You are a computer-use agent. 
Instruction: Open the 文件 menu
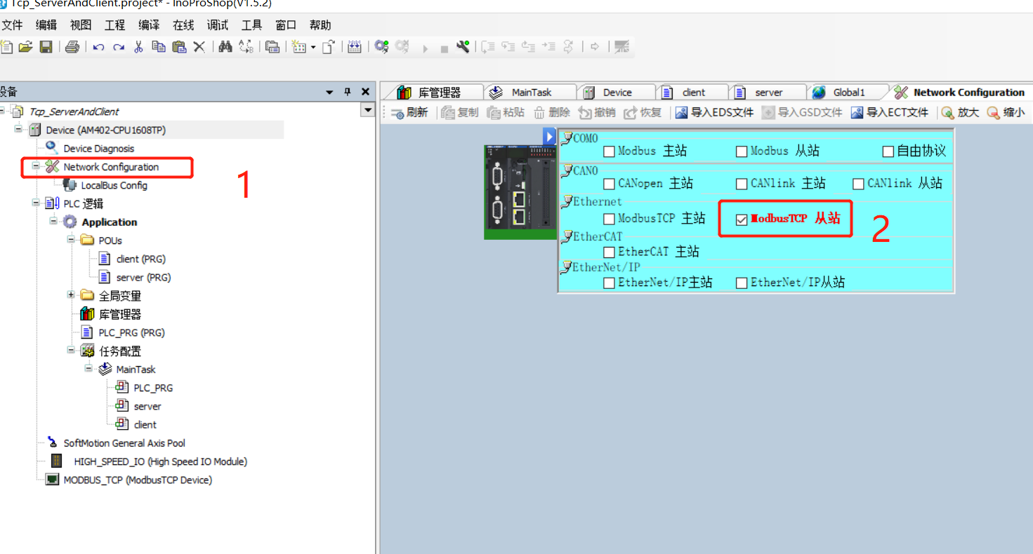click(x=12, y=25)
